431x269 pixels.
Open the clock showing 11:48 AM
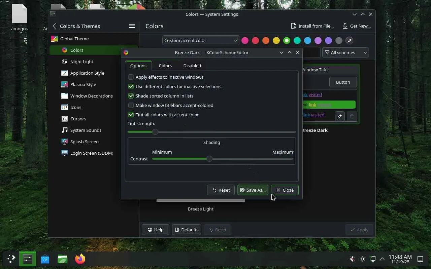(400, 259)
